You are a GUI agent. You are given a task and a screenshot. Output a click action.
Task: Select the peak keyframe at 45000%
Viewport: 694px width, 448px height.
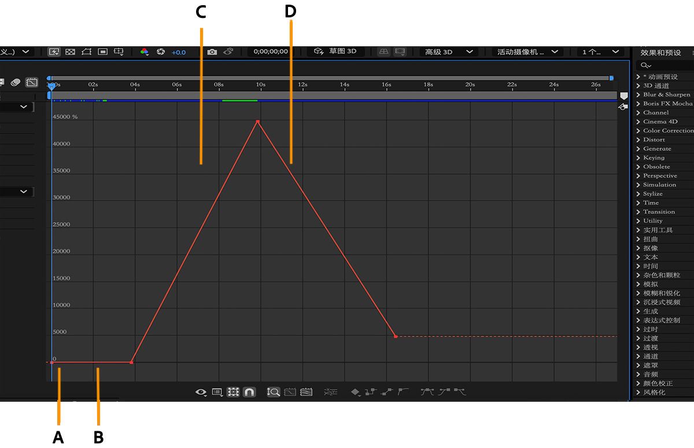coord(257,121)
